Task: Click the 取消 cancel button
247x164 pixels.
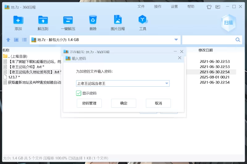Action: [x=158, y=103]
